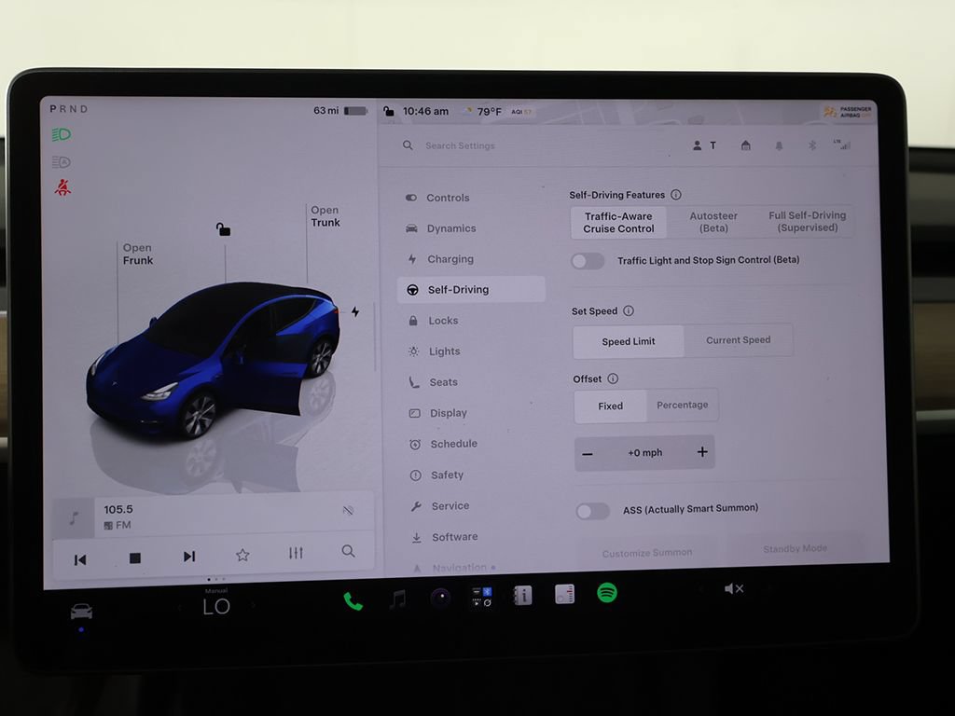Open the owner's manual app icon

[522, 596]
